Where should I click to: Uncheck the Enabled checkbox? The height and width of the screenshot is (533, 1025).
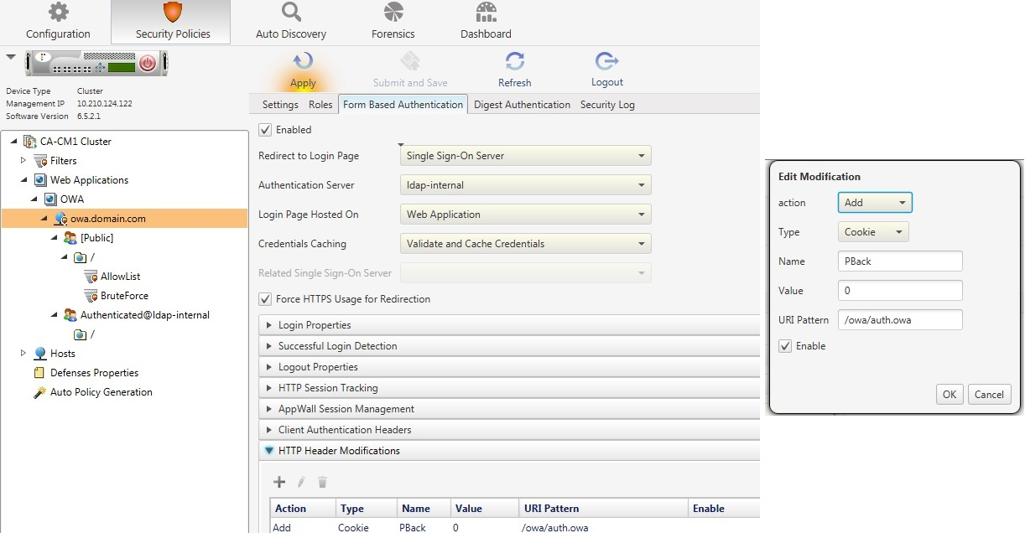tap(266, 130)
